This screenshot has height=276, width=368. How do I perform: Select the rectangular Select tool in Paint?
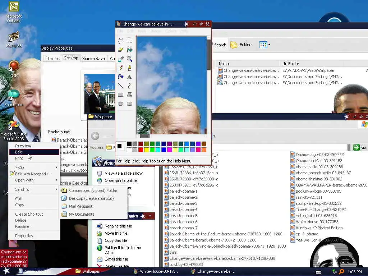[129, 41]
